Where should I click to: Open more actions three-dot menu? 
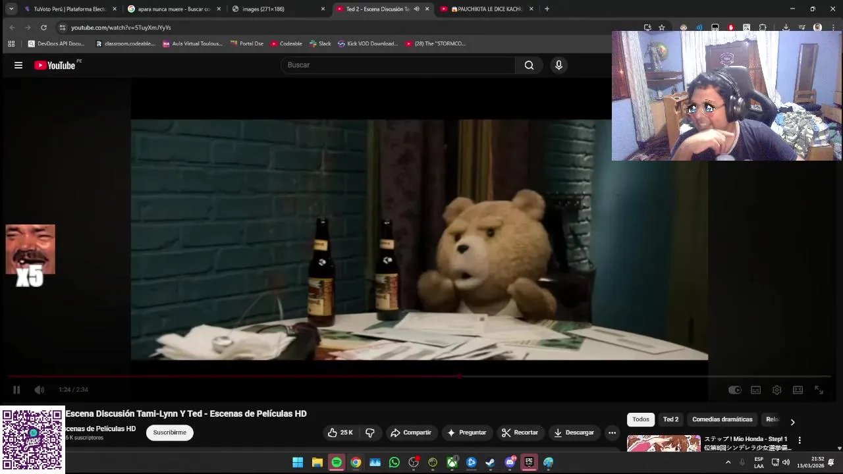[612, 433]
